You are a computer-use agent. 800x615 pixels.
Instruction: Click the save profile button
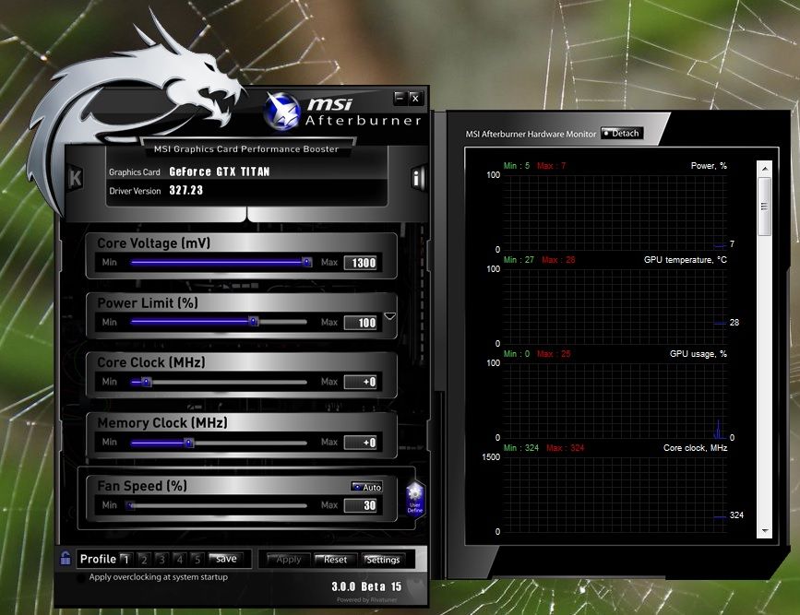click(226, 559)
